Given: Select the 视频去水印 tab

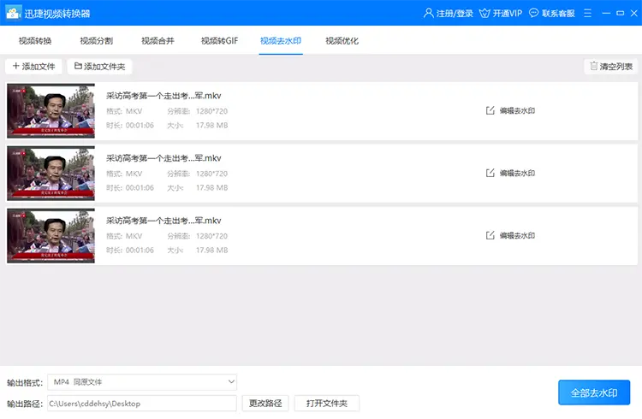Looking at the screenshot, I should [x=281, y=40].
